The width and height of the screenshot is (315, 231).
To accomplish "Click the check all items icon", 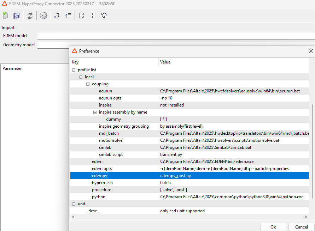I will point(82,16).
